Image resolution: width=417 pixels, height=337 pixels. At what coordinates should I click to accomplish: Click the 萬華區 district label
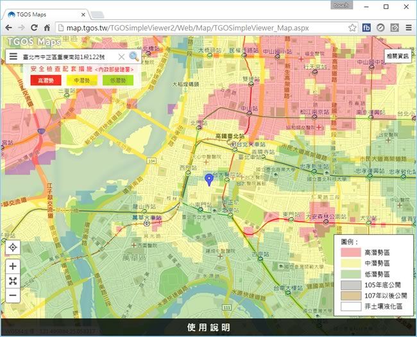pos(134,257)
